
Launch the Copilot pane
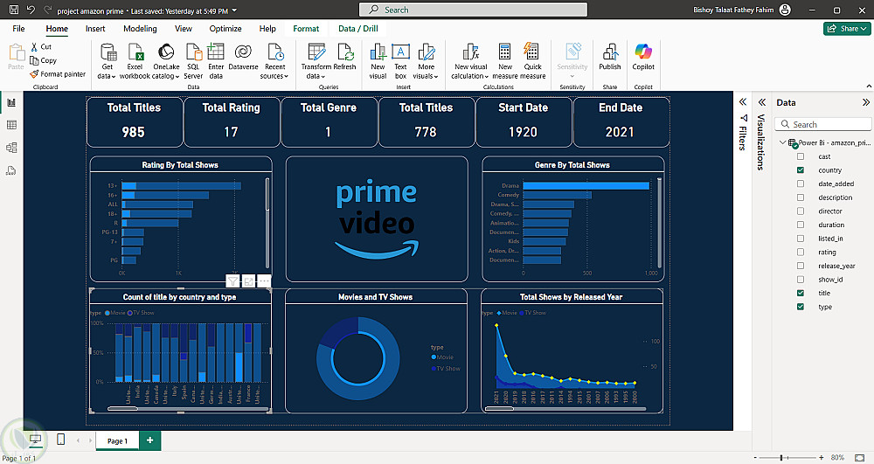click(x=643, y=58)
